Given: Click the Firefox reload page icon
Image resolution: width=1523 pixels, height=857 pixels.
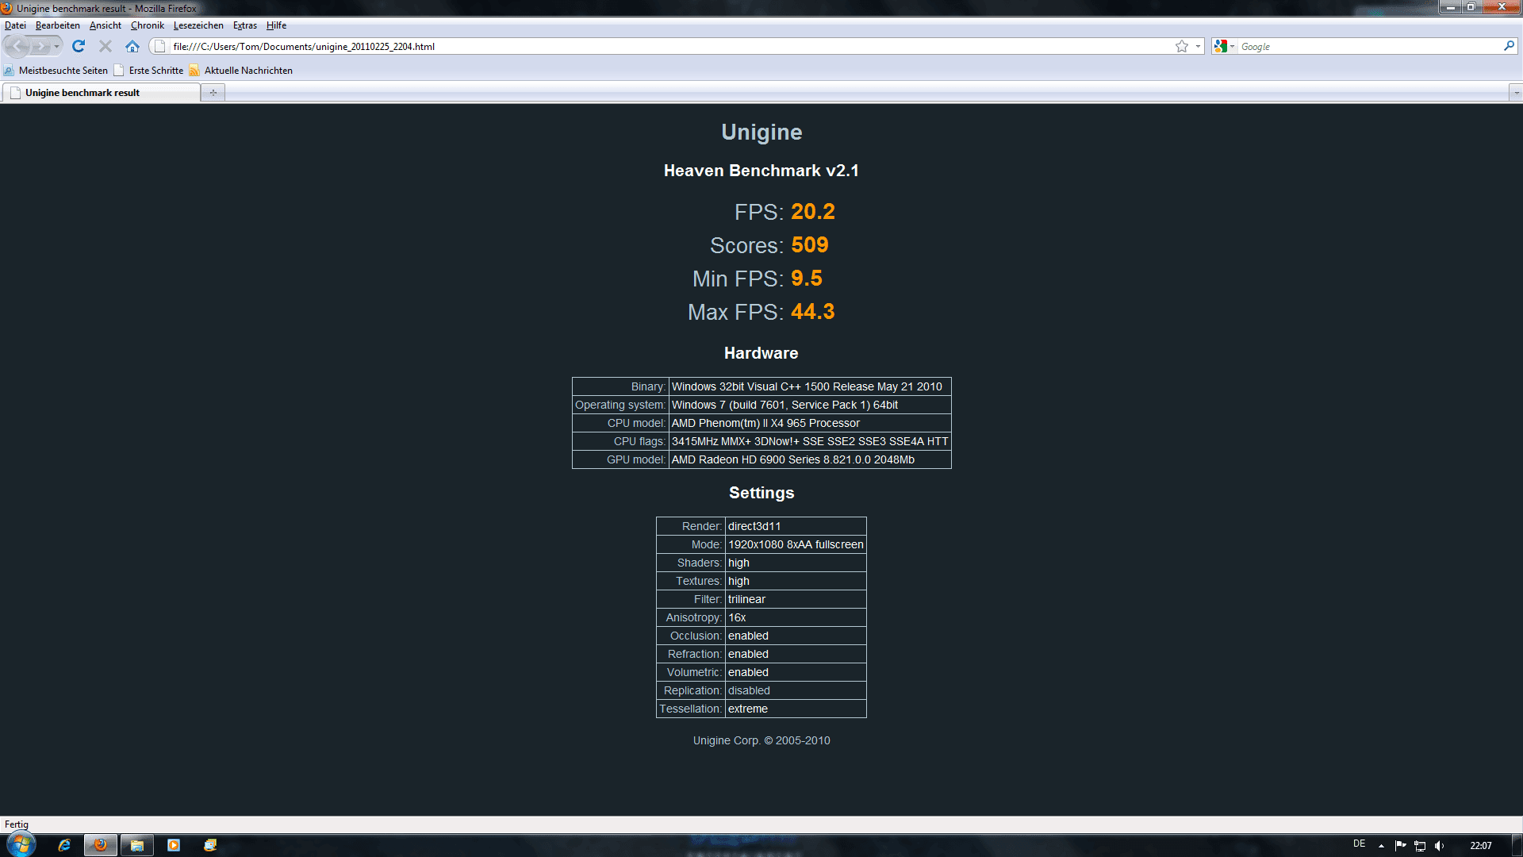Looking at the screenshot, I should (78, 46).
